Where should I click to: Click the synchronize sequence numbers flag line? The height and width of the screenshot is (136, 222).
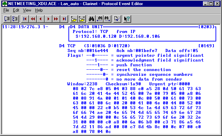[x=140, y=74]
